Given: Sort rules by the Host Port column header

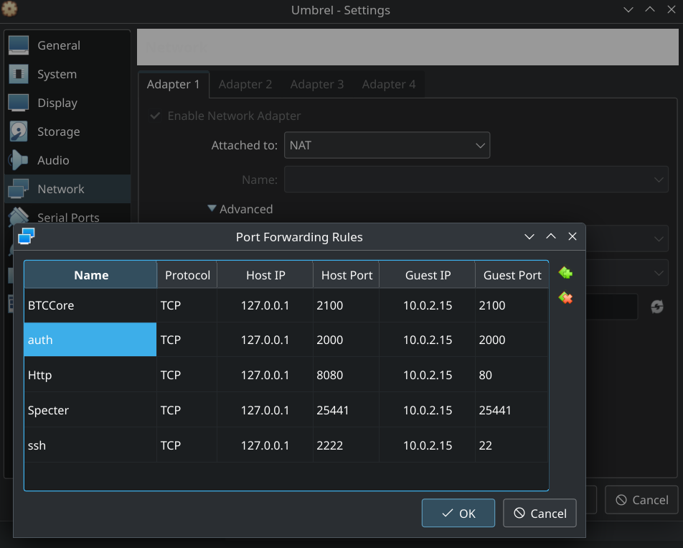Looking at the screenshot, I should tap(347, 275).
